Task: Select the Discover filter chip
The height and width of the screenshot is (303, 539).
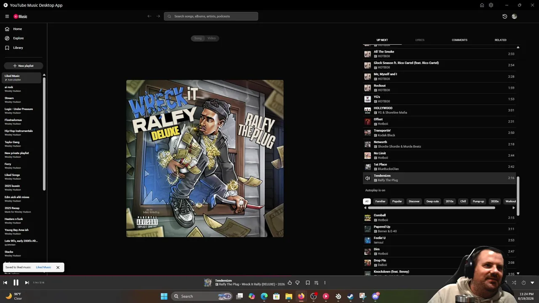Action: click(414, 201)
